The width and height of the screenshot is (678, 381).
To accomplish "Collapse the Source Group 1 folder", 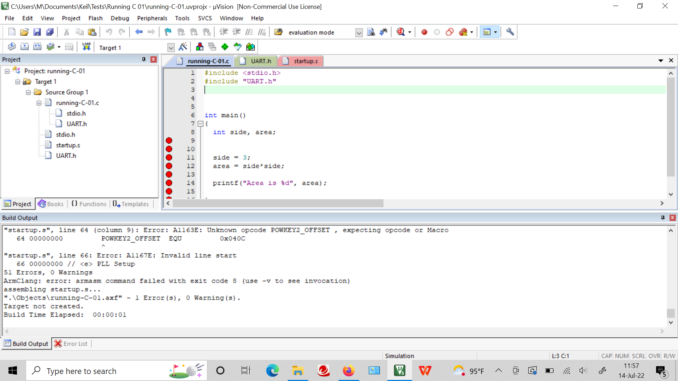I will [x=28, y=92].
